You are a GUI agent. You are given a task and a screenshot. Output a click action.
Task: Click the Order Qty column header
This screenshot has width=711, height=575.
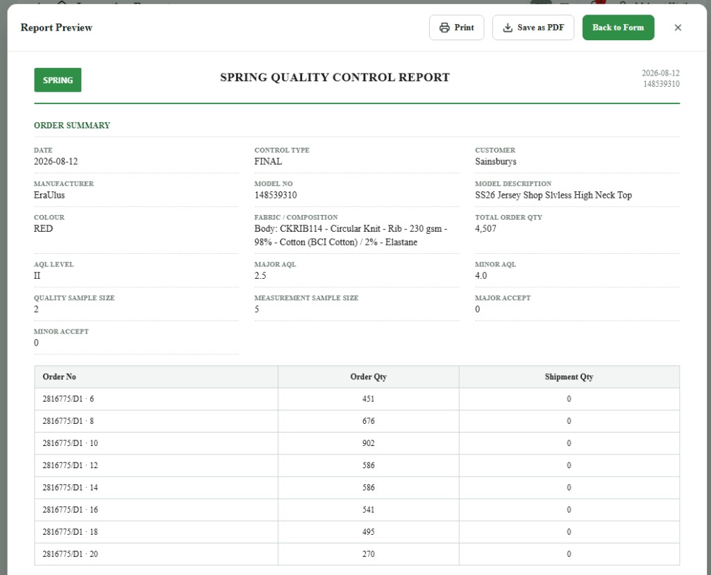click(368, 377)
